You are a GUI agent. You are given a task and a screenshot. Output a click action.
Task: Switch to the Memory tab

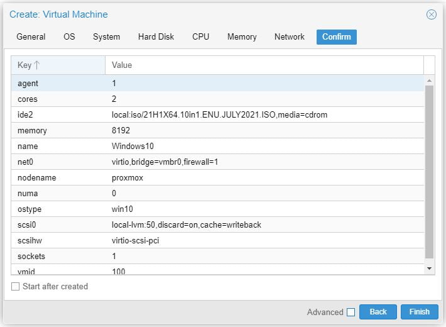(242, 37)
